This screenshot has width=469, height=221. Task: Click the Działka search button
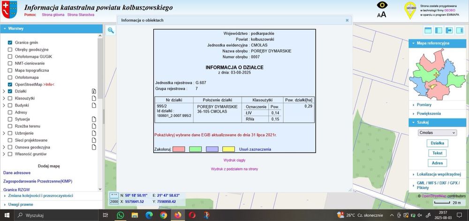point(437,143)
